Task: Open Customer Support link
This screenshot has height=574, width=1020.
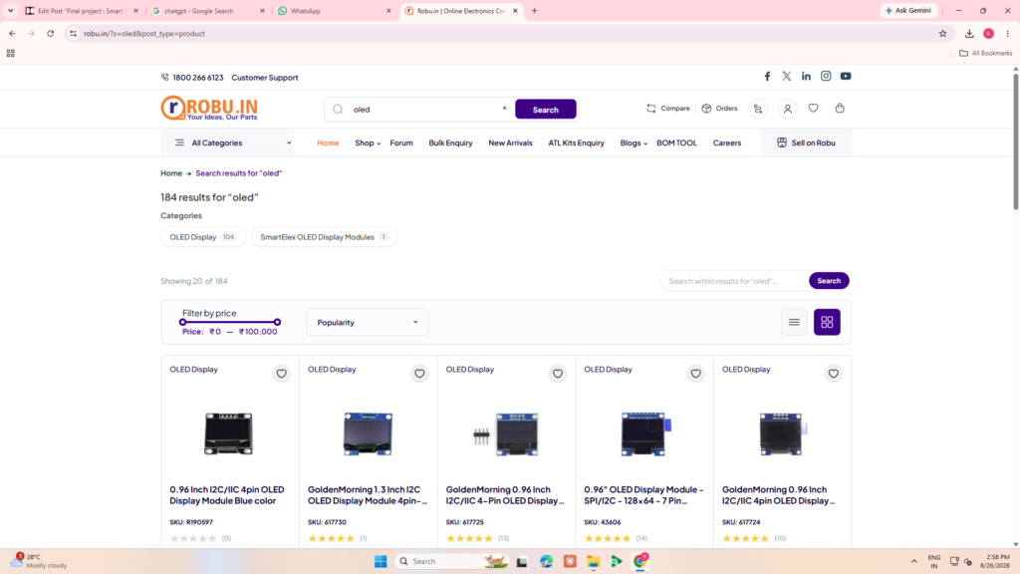Action: [x=265, y=78]
